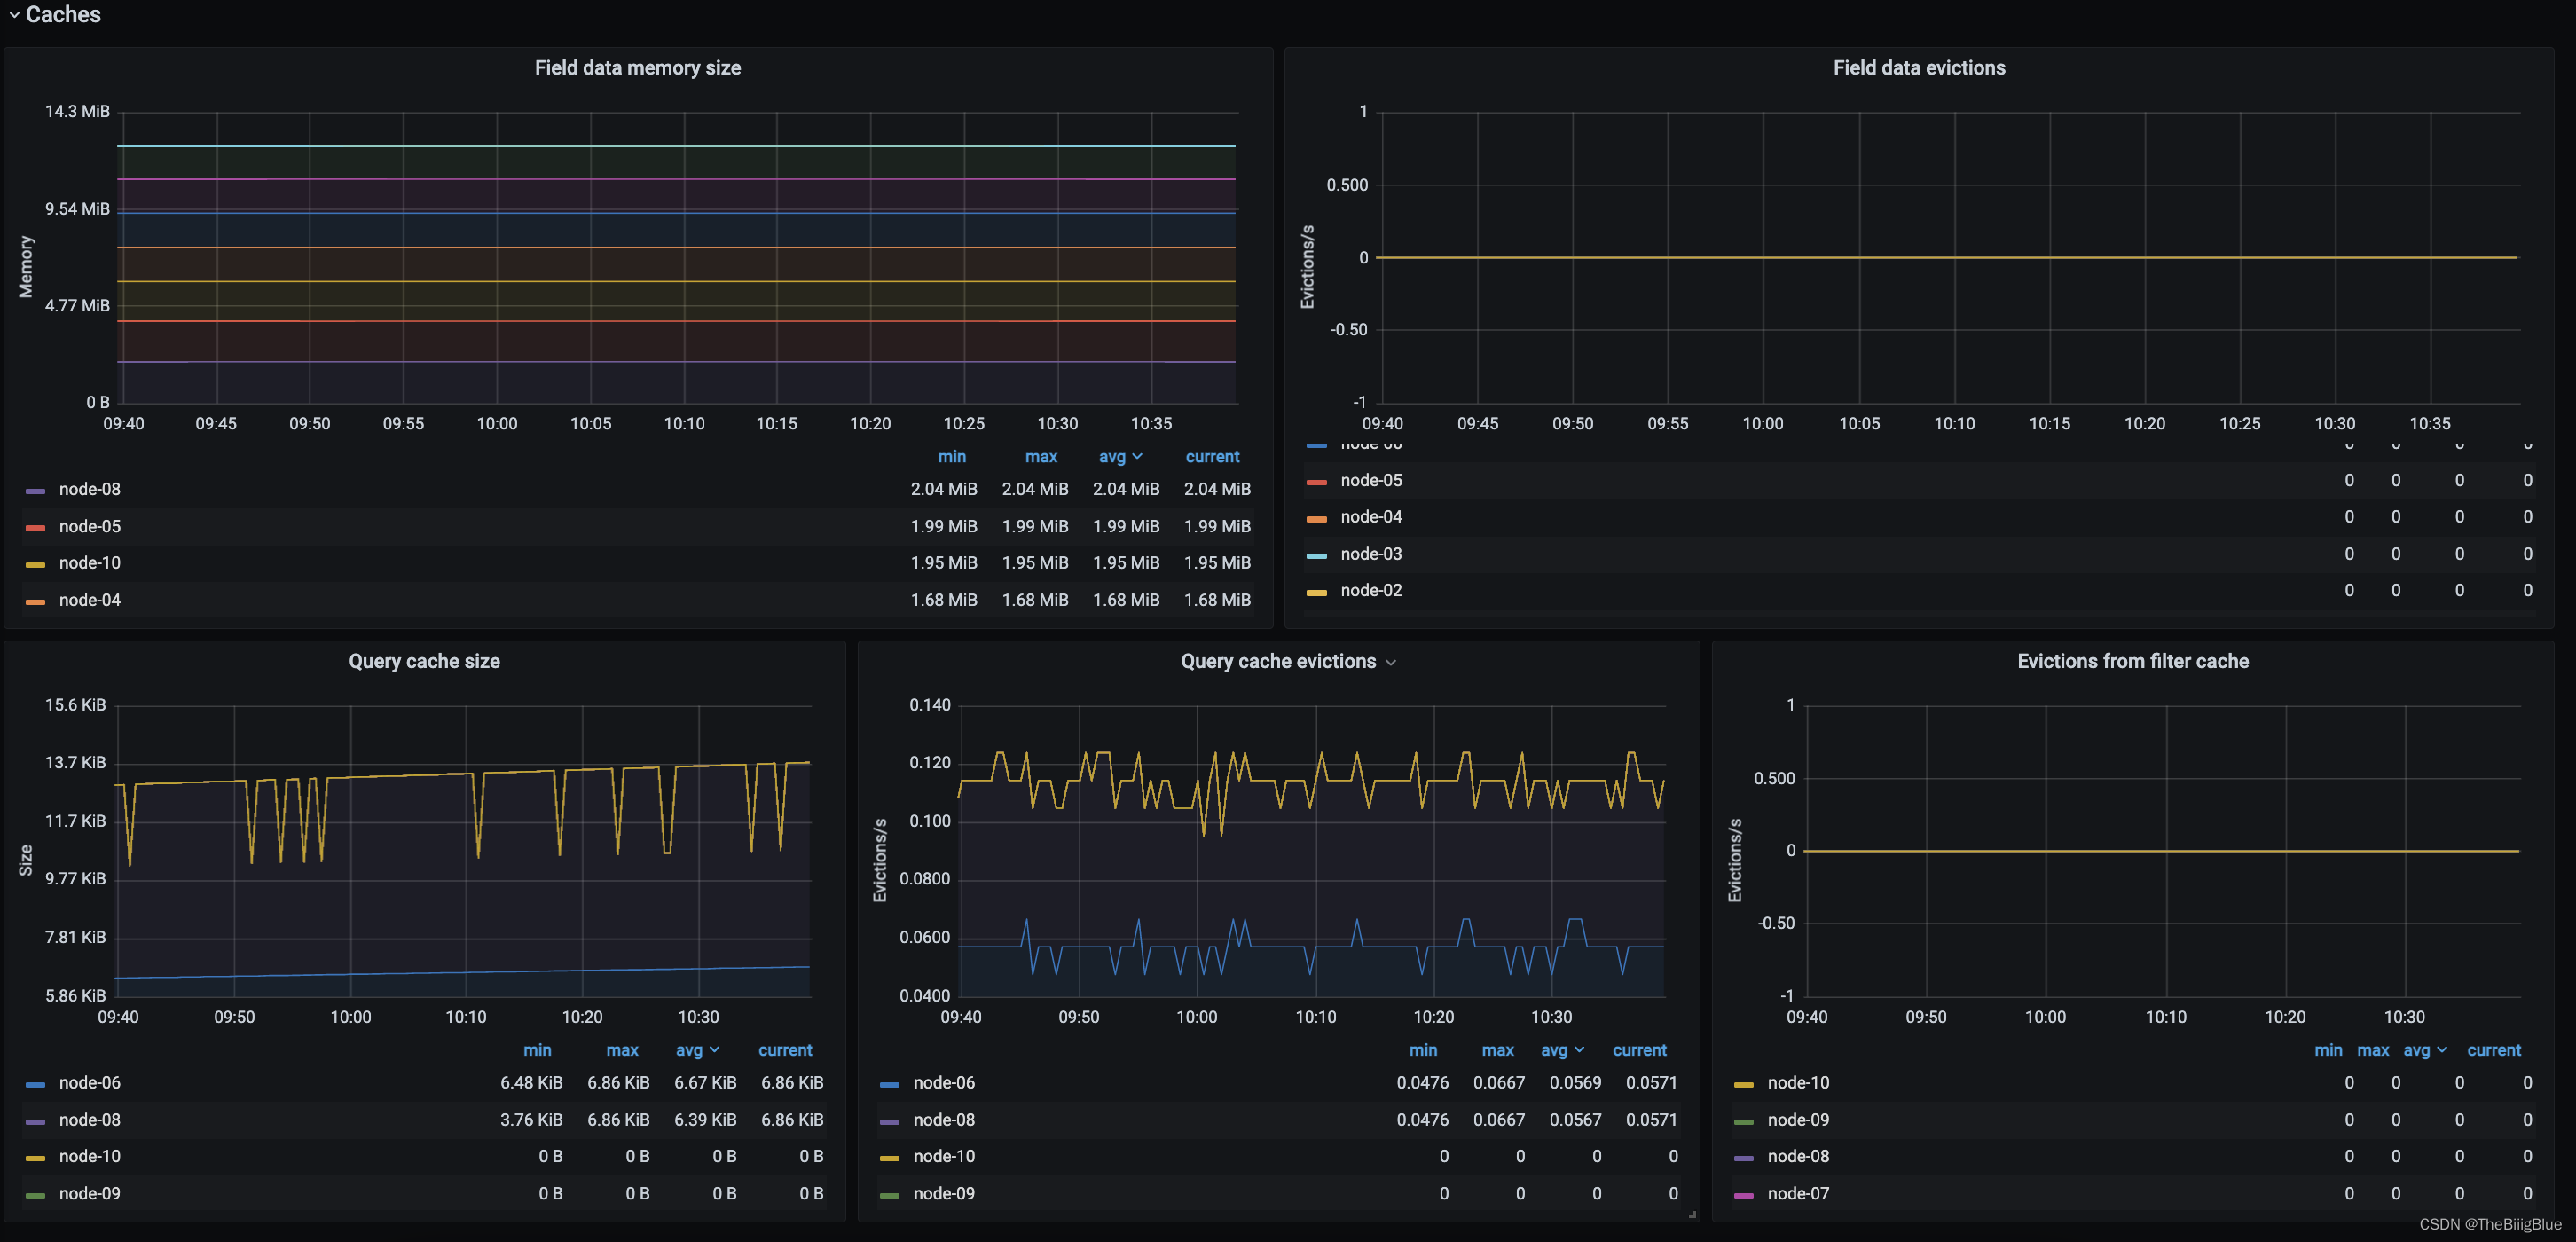Toggle node-08 series in Query cache size legend
This screenshot has width=2576, height=1242.
pyautogui.click(x=89, y=1120)
